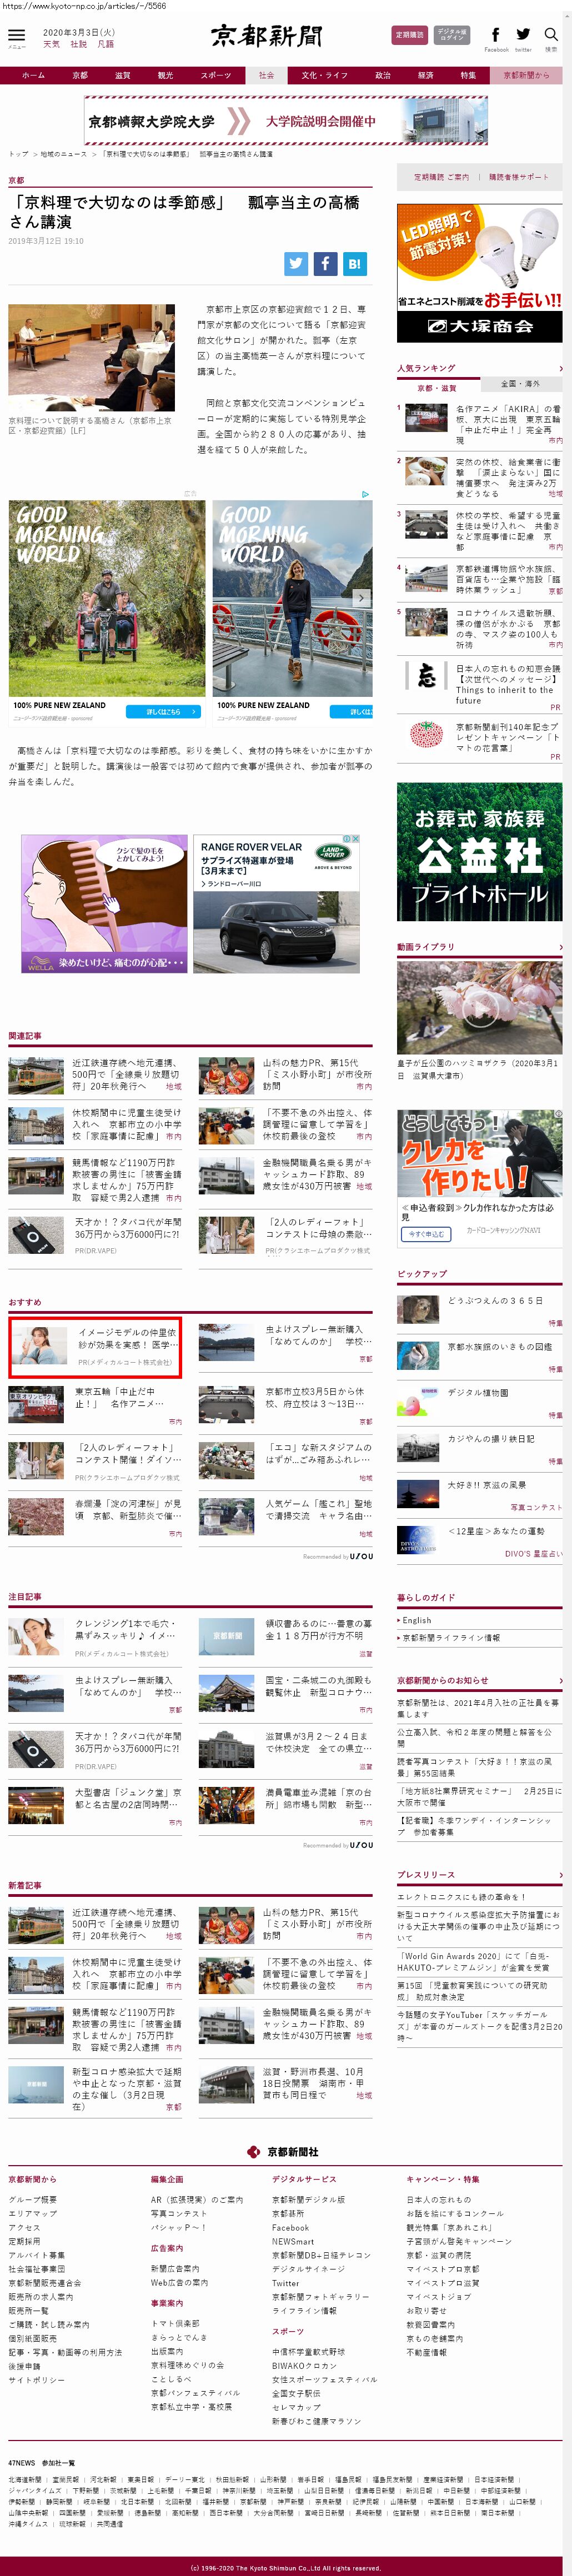Click the Facebook icon in the header
This screenshot has width=572, height=2576.
click(496, 36)
